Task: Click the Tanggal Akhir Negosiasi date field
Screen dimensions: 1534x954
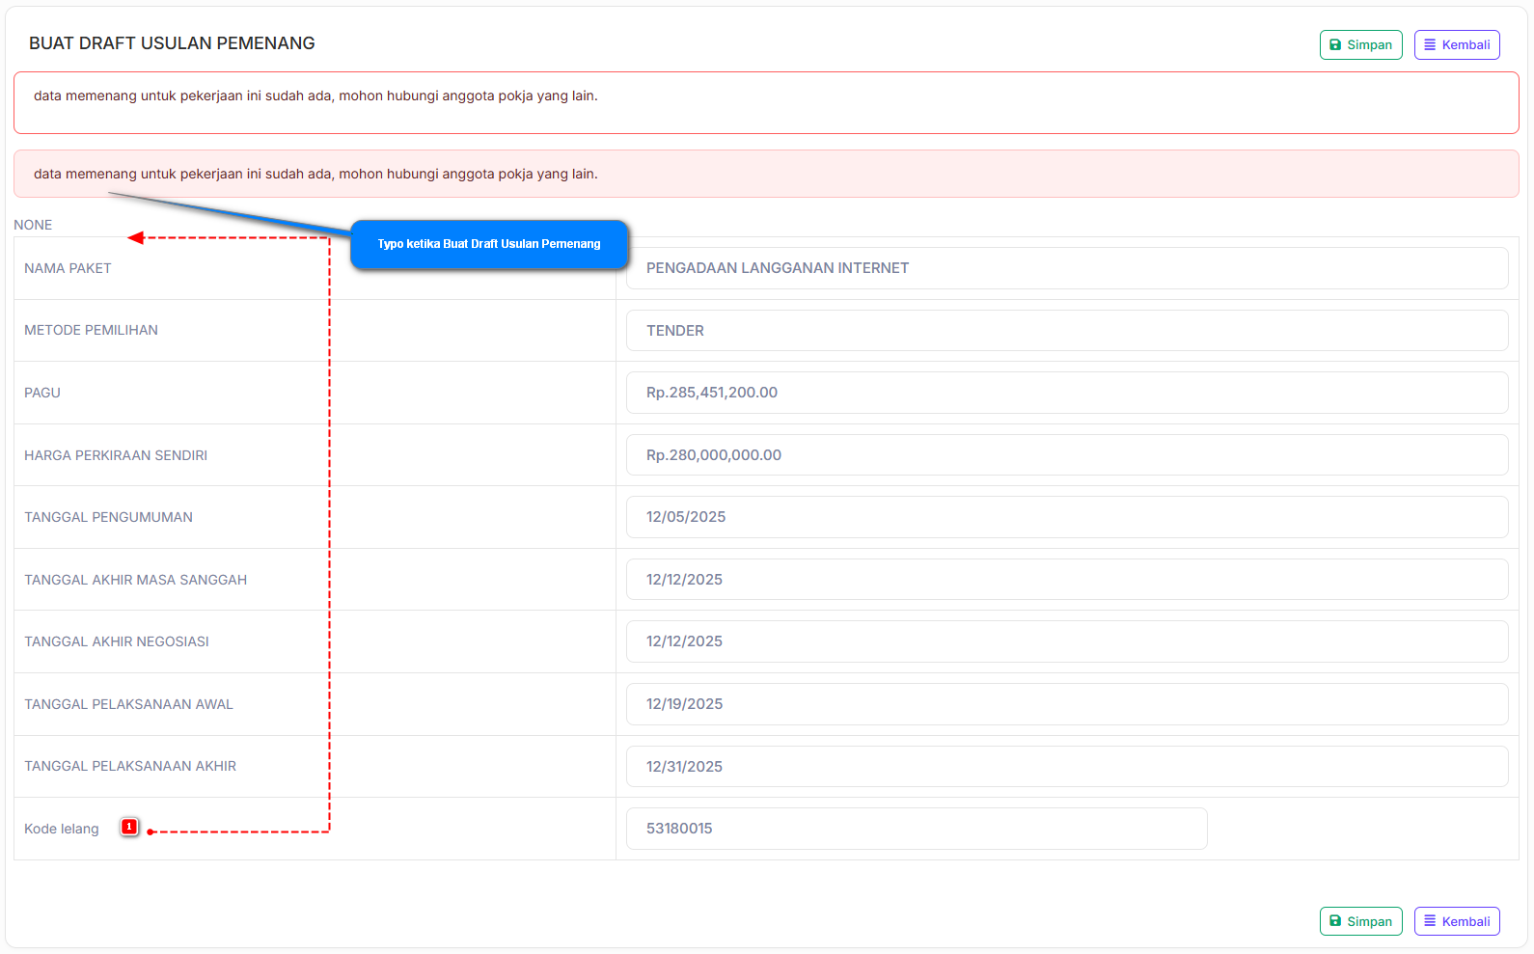Action: click(1066, 641)
